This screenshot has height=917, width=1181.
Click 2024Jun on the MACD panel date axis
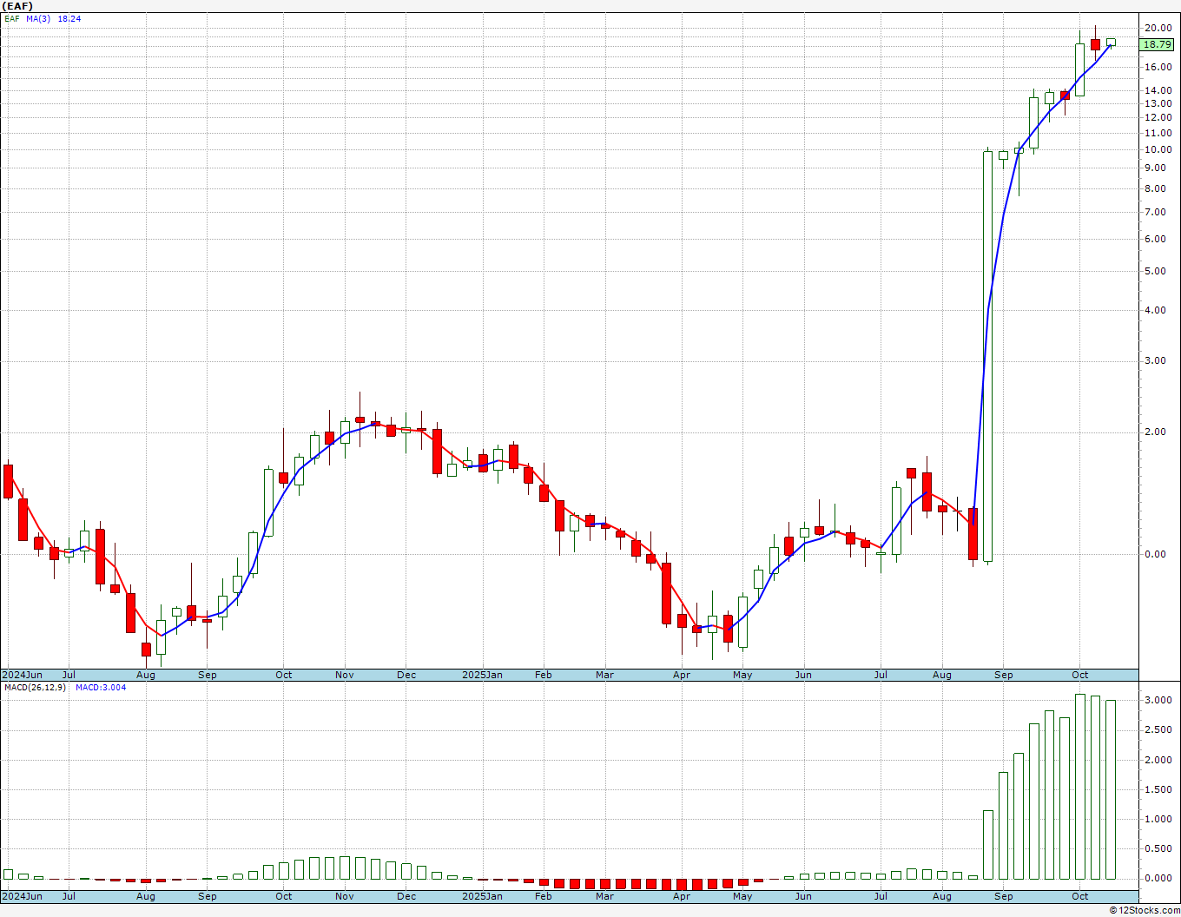coord(22,896)
